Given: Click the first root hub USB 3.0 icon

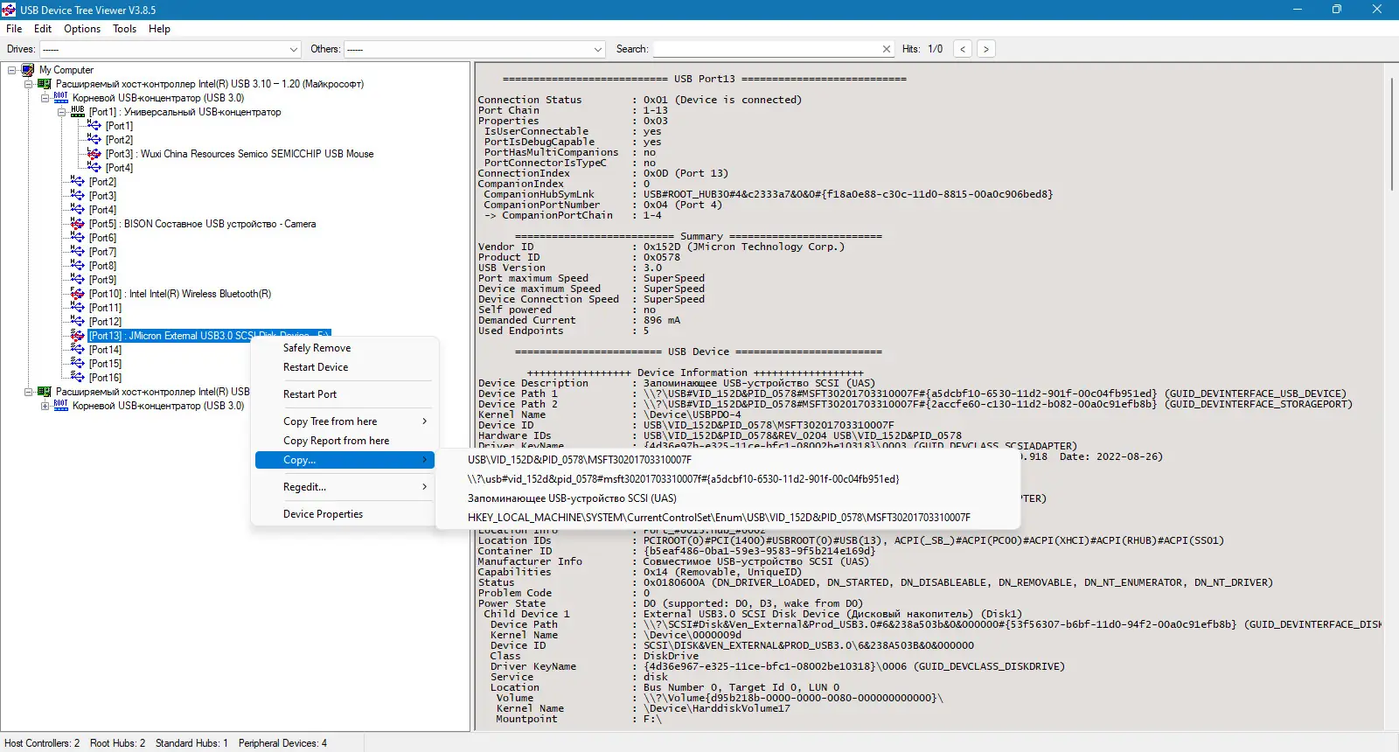Looking at the screenshot, I should (61, 98).
